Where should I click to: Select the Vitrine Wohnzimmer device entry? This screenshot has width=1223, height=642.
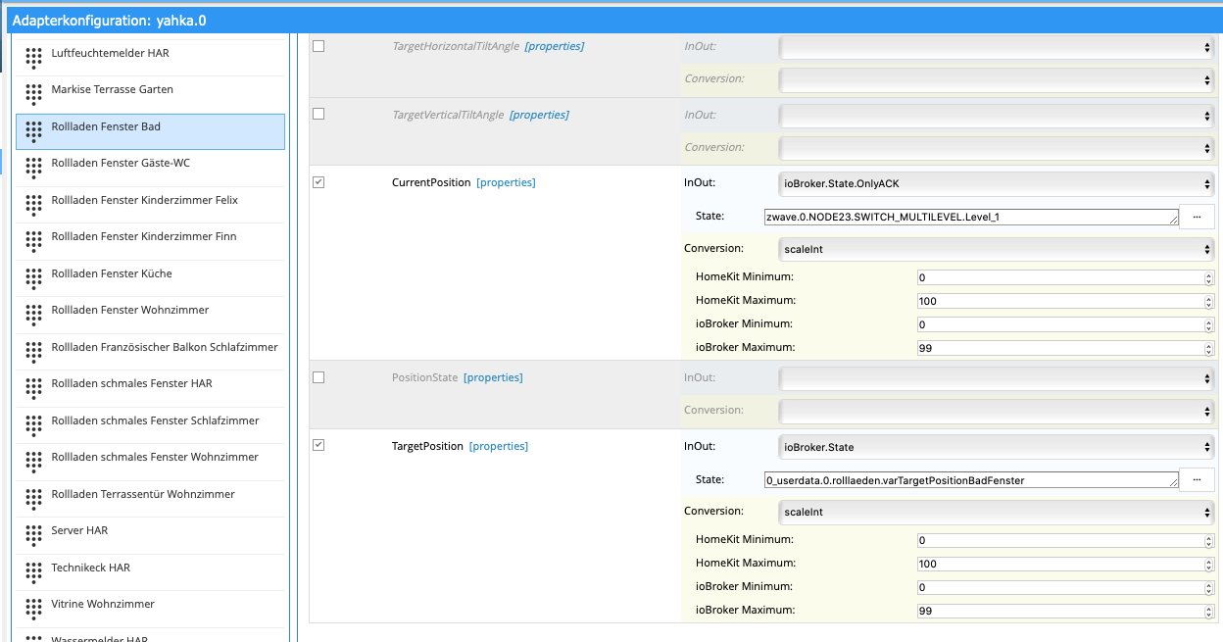point(150,609)
